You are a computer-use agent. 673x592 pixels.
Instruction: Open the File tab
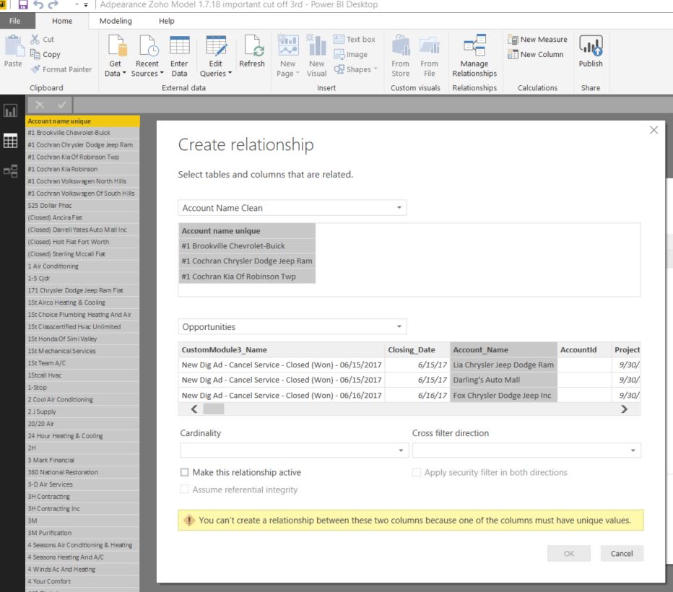14,21
